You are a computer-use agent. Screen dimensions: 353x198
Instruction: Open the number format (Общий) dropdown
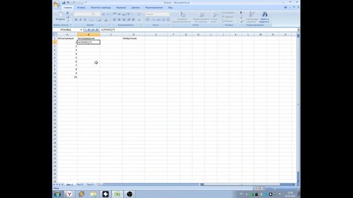point(168,14)
